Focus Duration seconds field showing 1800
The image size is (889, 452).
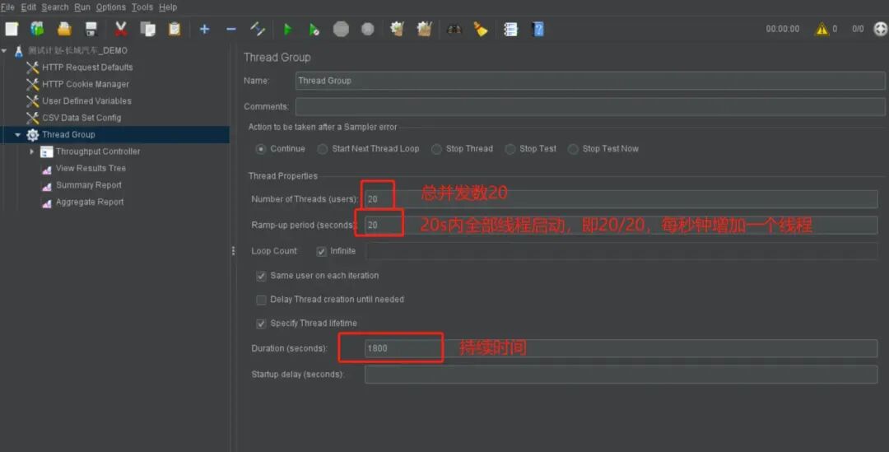(621, 348)
